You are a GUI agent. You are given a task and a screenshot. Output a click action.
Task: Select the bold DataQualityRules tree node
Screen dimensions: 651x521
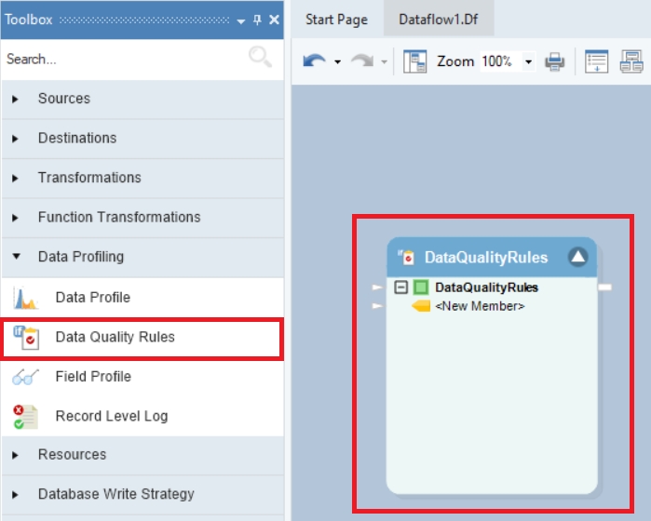click(x=486, y=287)
